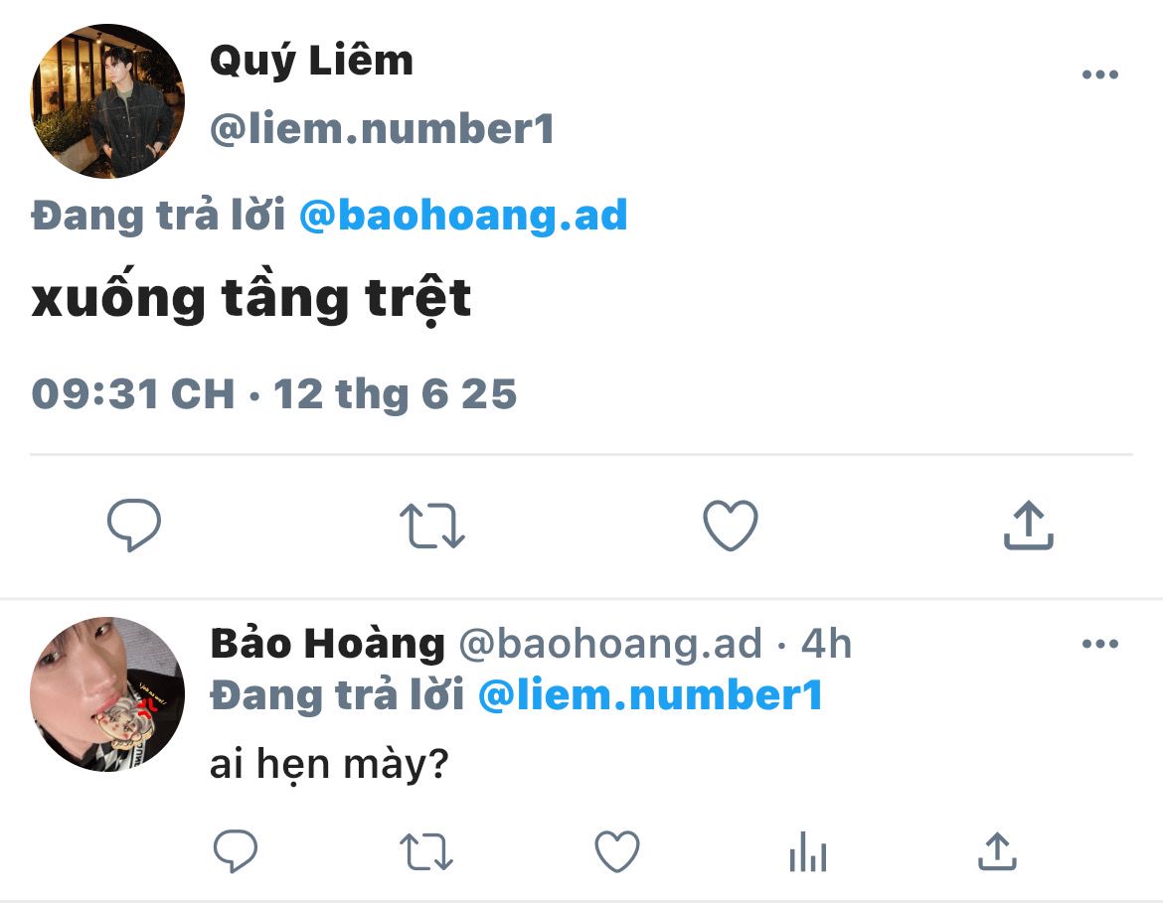Screen dimensions: 1163x903
Task: Like the 'xuống tầng trệt' tweet
Action: 731,526
